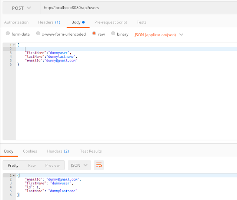Select the raw body radio button
237x200 pixels.
click(94, 33)
